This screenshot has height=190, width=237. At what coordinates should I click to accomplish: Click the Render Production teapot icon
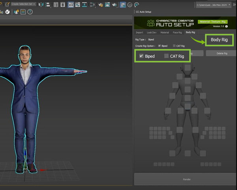(114, 5)
